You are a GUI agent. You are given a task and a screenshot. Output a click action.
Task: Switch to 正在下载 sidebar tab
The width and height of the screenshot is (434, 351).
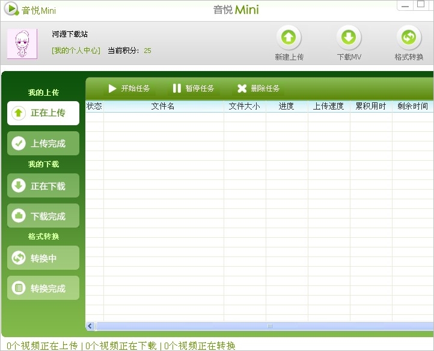click(x=43, y=186)
